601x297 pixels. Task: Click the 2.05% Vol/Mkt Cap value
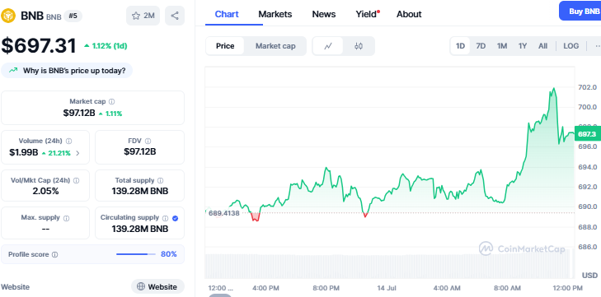pos(45,191)
